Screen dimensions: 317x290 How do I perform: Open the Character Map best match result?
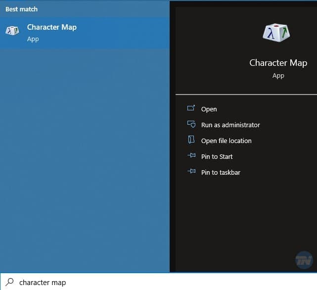85,33
